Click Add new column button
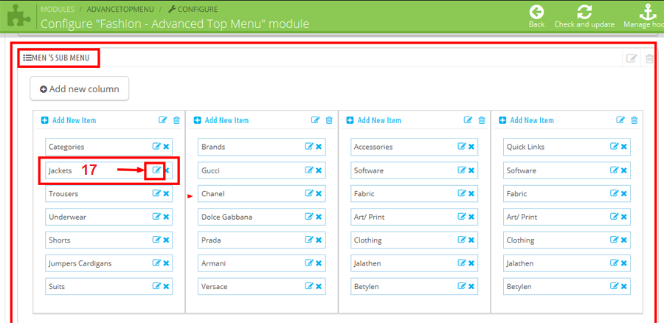 [79, 89]
